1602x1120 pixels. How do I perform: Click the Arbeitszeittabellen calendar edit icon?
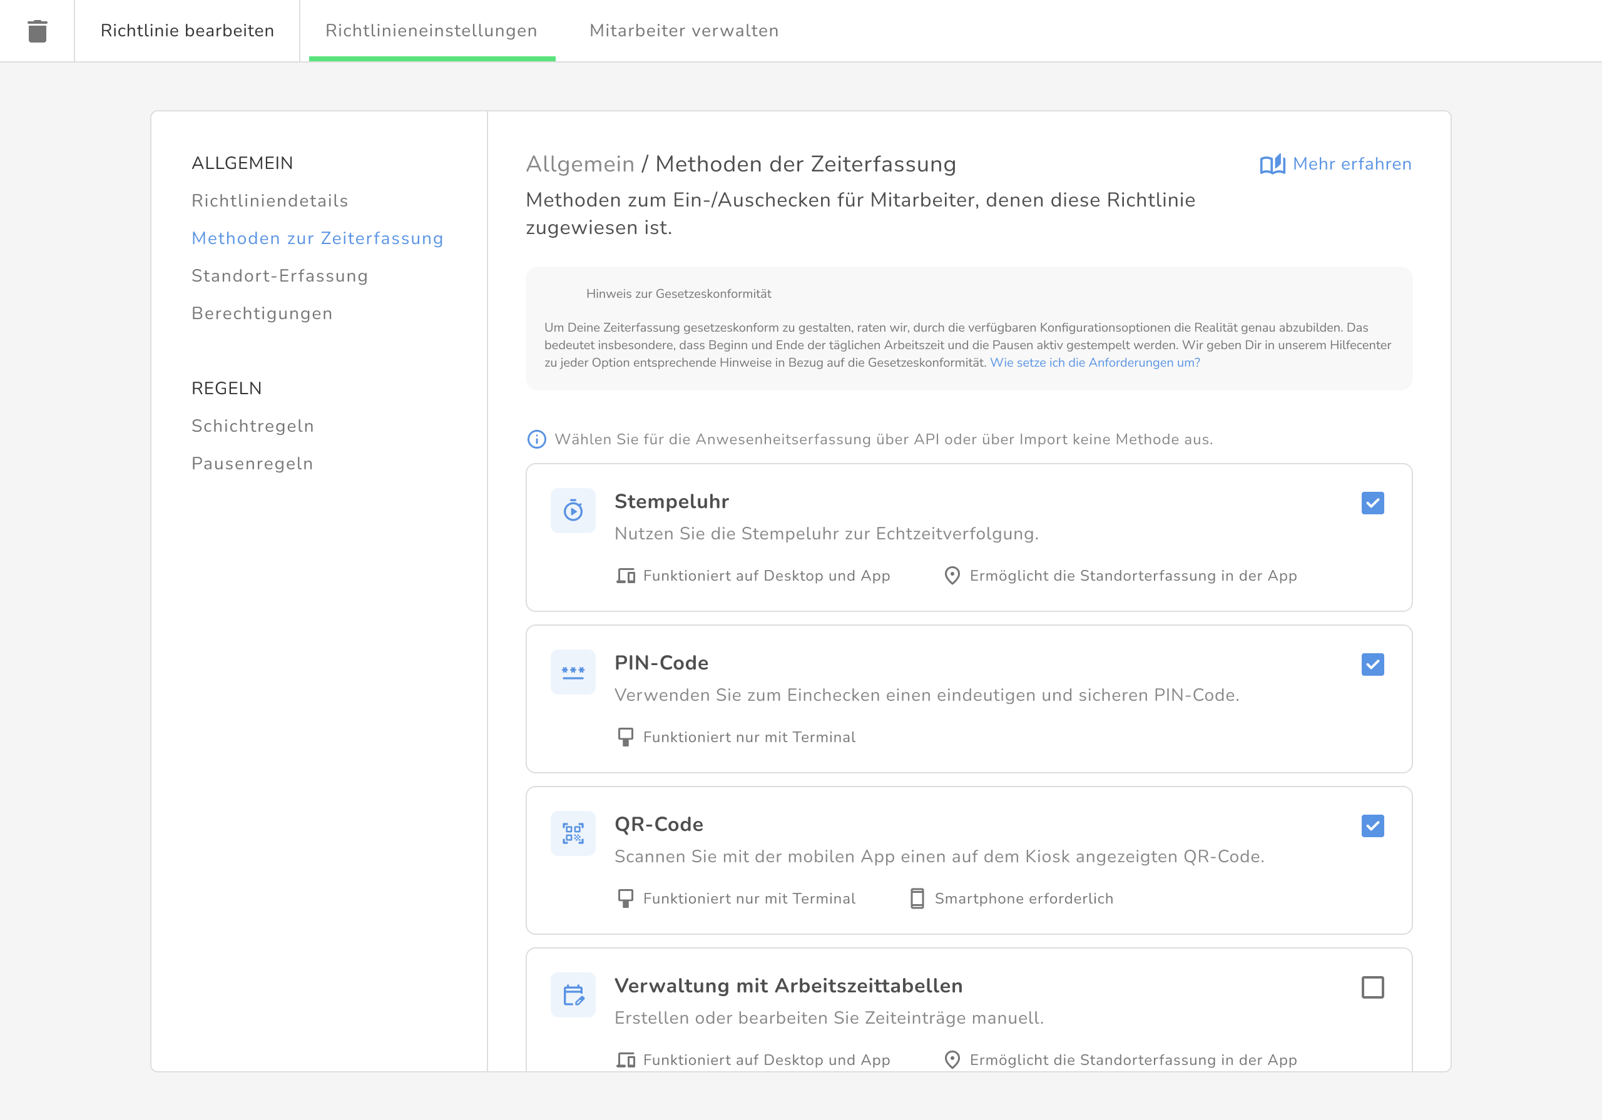pyautogui.click(x=573, y=994)
